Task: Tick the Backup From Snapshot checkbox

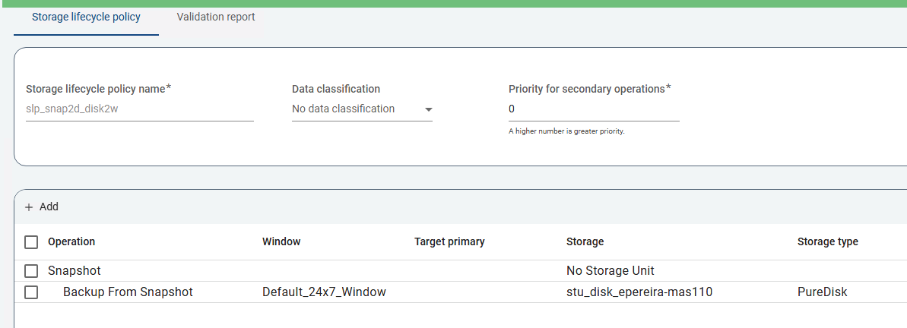Action: click(31, 292)
